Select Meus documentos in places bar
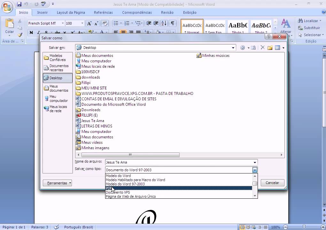 tap(58, 88)
